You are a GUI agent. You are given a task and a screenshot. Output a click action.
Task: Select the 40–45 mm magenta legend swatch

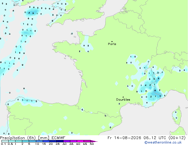click(80, 141)
